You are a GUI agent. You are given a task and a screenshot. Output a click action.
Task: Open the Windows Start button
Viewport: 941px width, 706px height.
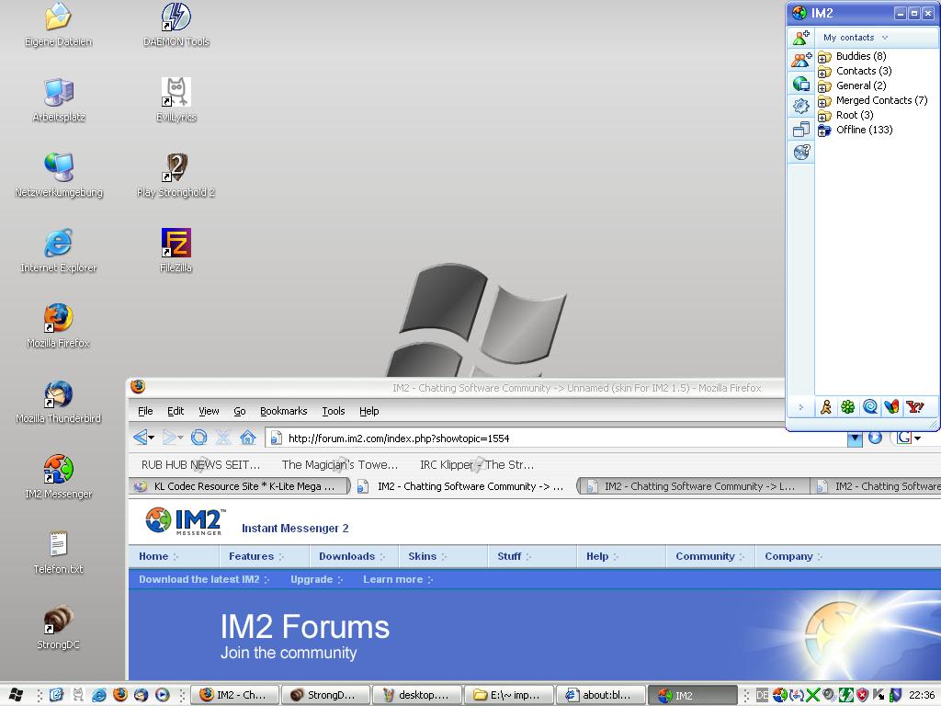click(17, 695)
